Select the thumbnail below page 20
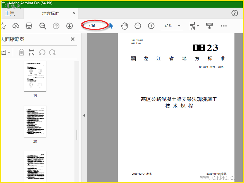 (35, 167)
